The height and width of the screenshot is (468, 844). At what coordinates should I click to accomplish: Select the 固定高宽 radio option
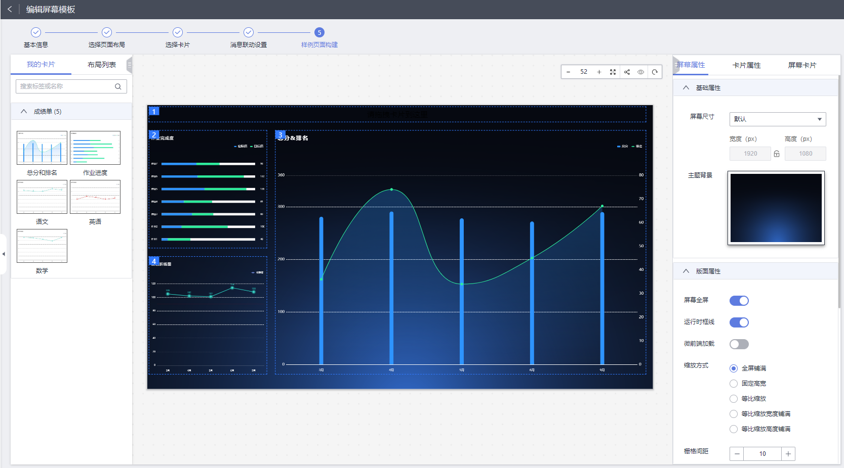(x=734, y=384)
